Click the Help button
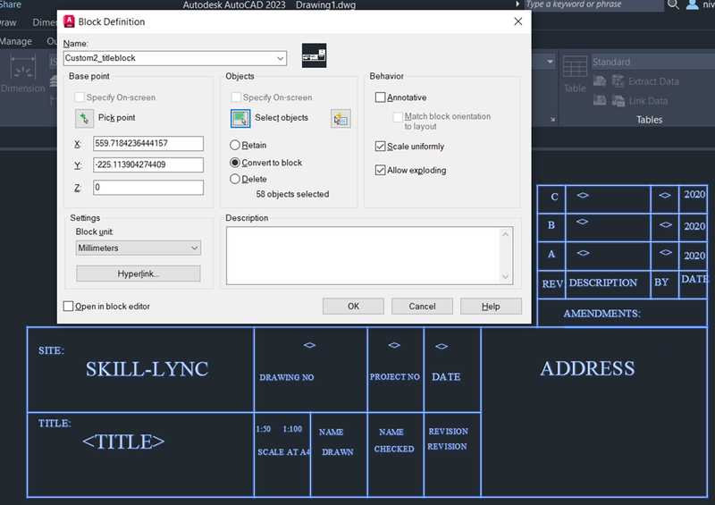The image size is (715, 505). [x=491, y=306]
